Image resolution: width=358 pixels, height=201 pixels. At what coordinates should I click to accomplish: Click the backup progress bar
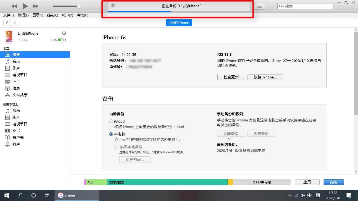tap(179, 12)
